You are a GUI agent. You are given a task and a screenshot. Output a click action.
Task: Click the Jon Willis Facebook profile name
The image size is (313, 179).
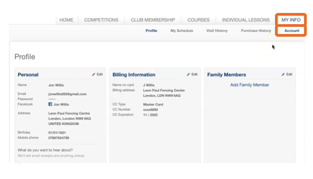coord(61,104)
